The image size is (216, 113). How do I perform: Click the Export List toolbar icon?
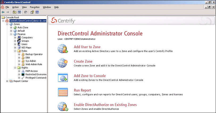(26, 12)
